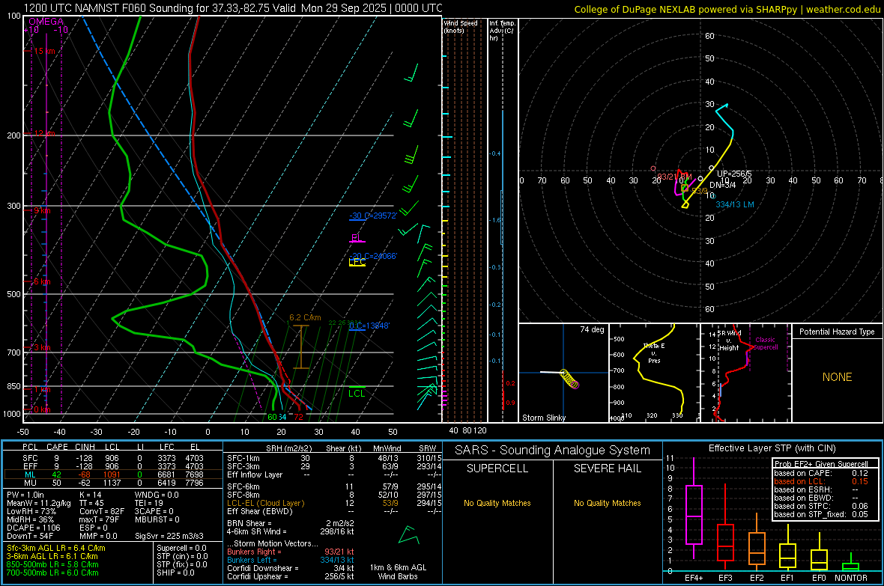Image resolution: width=884 pixels, height=586 pixels.
Task: Click the LFC level marker
Action: pyautogui.click(x=357, y=262)
